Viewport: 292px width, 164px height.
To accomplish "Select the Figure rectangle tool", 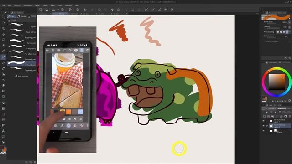I will point(3,114).
